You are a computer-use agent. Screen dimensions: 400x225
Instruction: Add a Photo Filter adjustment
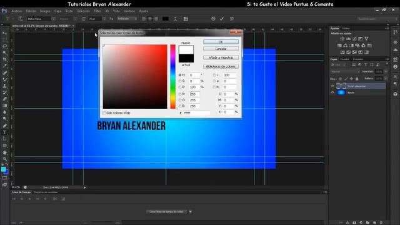357,46
